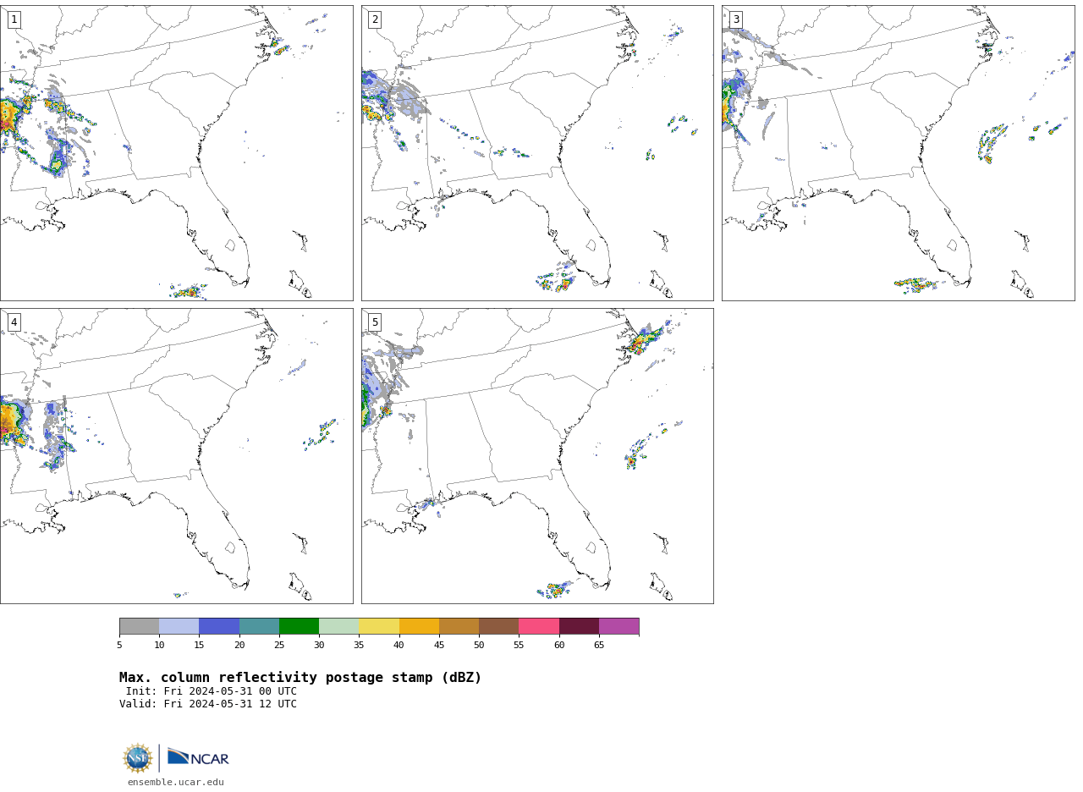Click the '50' tick label on colorbar
The height and width of the screenshot is (792, 1083).
click(x=479, y=646)
